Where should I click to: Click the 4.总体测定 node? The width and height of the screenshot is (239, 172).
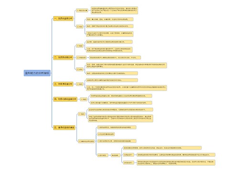point(103,155)
